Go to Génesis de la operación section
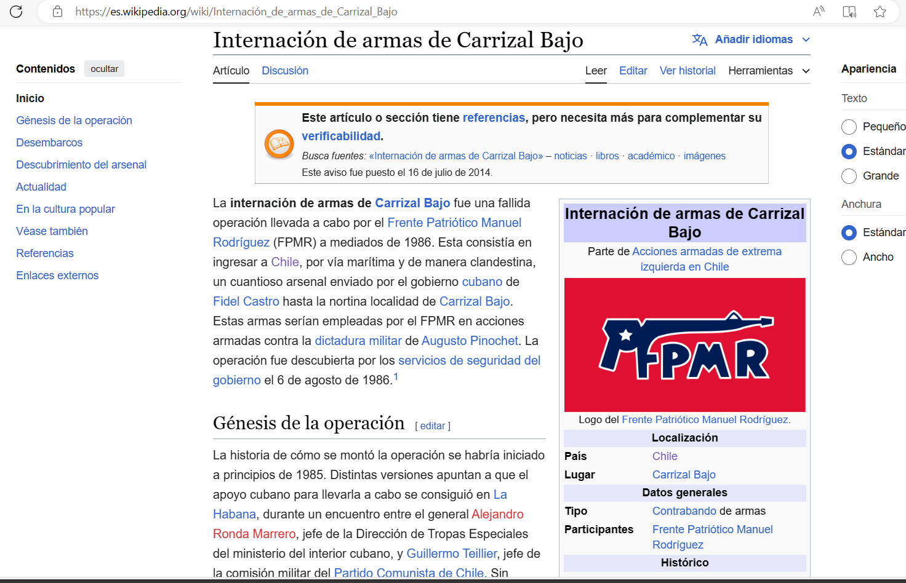 click(74, 121)
